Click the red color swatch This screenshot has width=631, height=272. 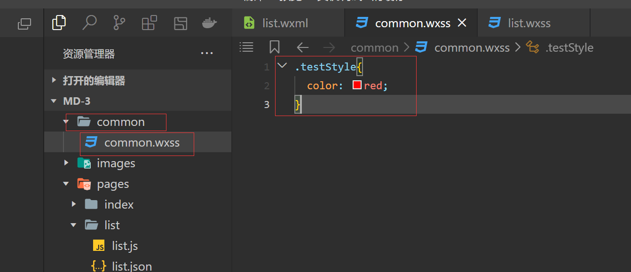(357, 85)
